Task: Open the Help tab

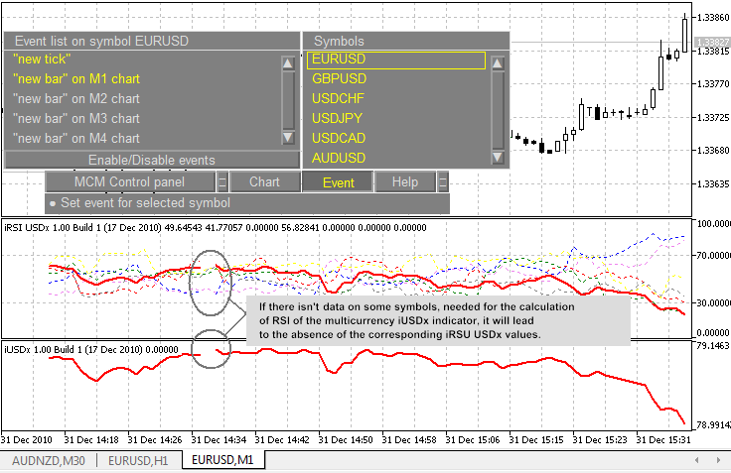Action: [404, 182]
